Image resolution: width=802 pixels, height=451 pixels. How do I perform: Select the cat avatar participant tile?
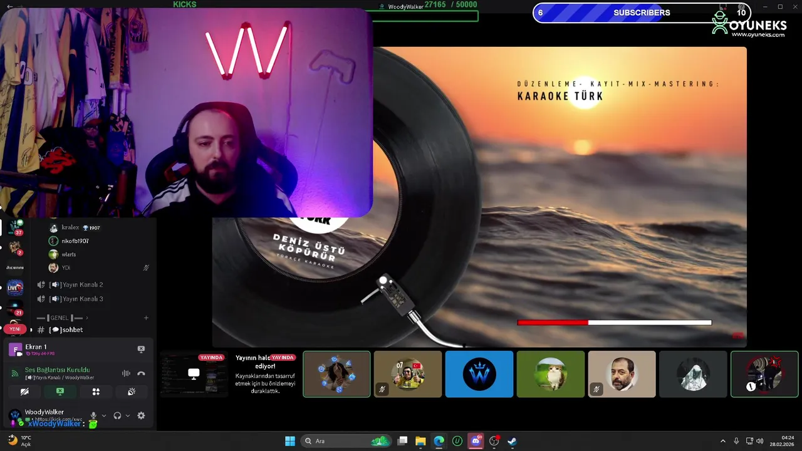[x=551, y=374]
